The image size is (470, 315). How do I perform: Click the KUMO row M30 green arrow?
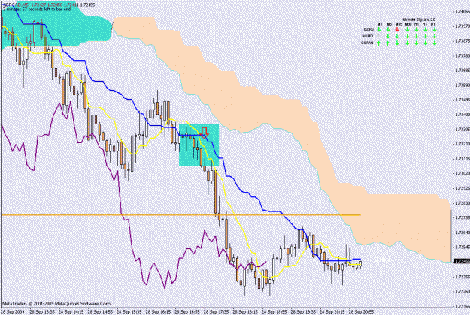click(x=408, y=36)
